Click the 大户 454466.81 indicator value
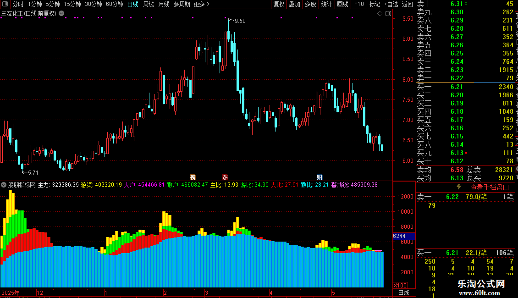This screenshot has width=518, height=298. coord(144,185)
